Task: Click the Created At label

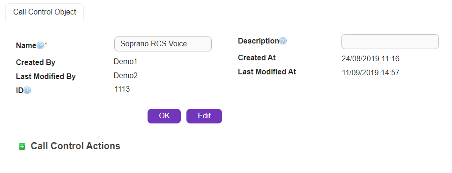Action: [257, 58]
